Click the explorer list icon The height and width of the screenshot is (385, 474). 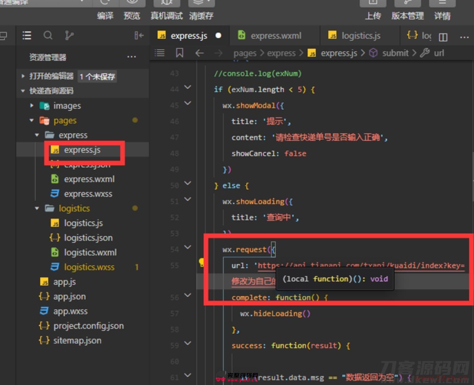(x=27, y=36)
